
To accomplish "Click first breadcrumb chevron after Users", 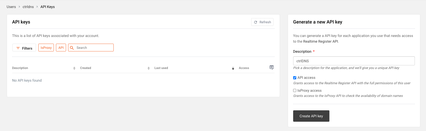I will (19, 7).
